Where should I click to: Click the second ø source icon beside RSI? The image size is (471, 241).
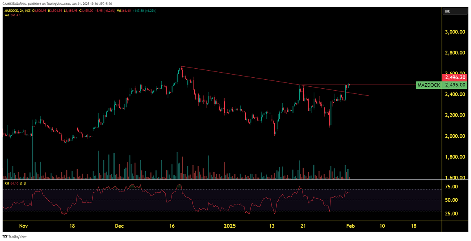[25, 183]
